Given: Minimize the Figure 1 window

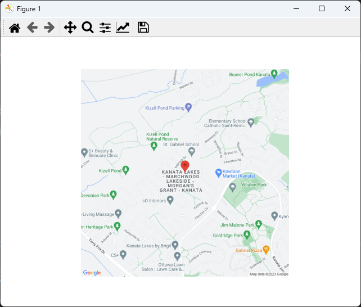Looking at the screenshot, I should point(296,9).
